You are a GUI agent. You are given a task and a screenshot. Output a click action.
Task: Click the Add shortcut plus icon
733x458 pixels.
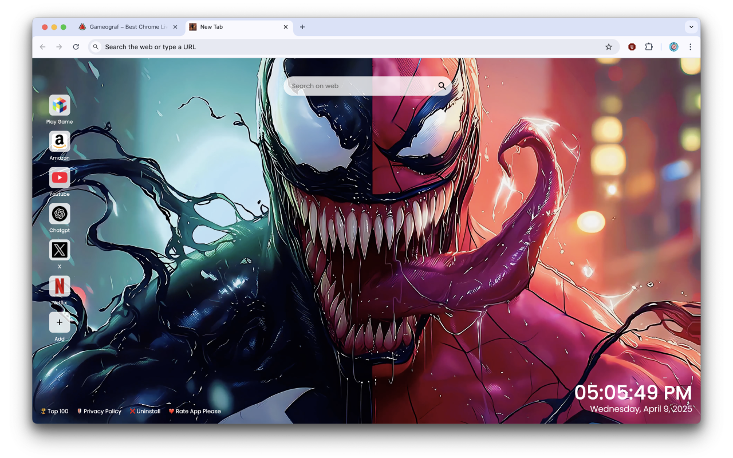tap(60, 322)
